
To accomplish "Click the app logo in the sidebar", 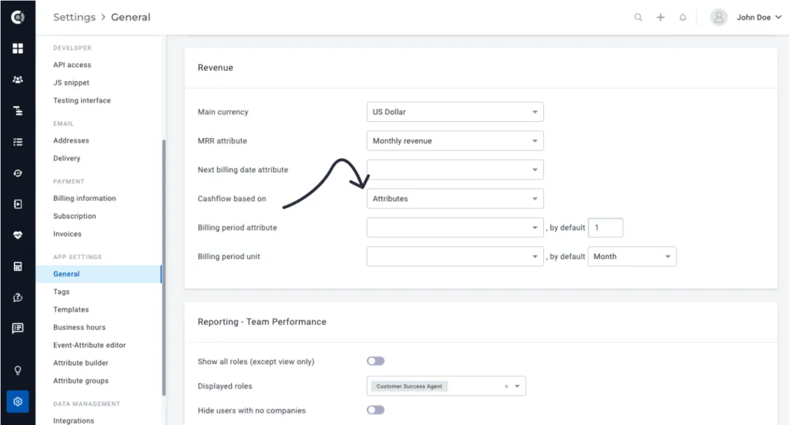I will [18, 17].
